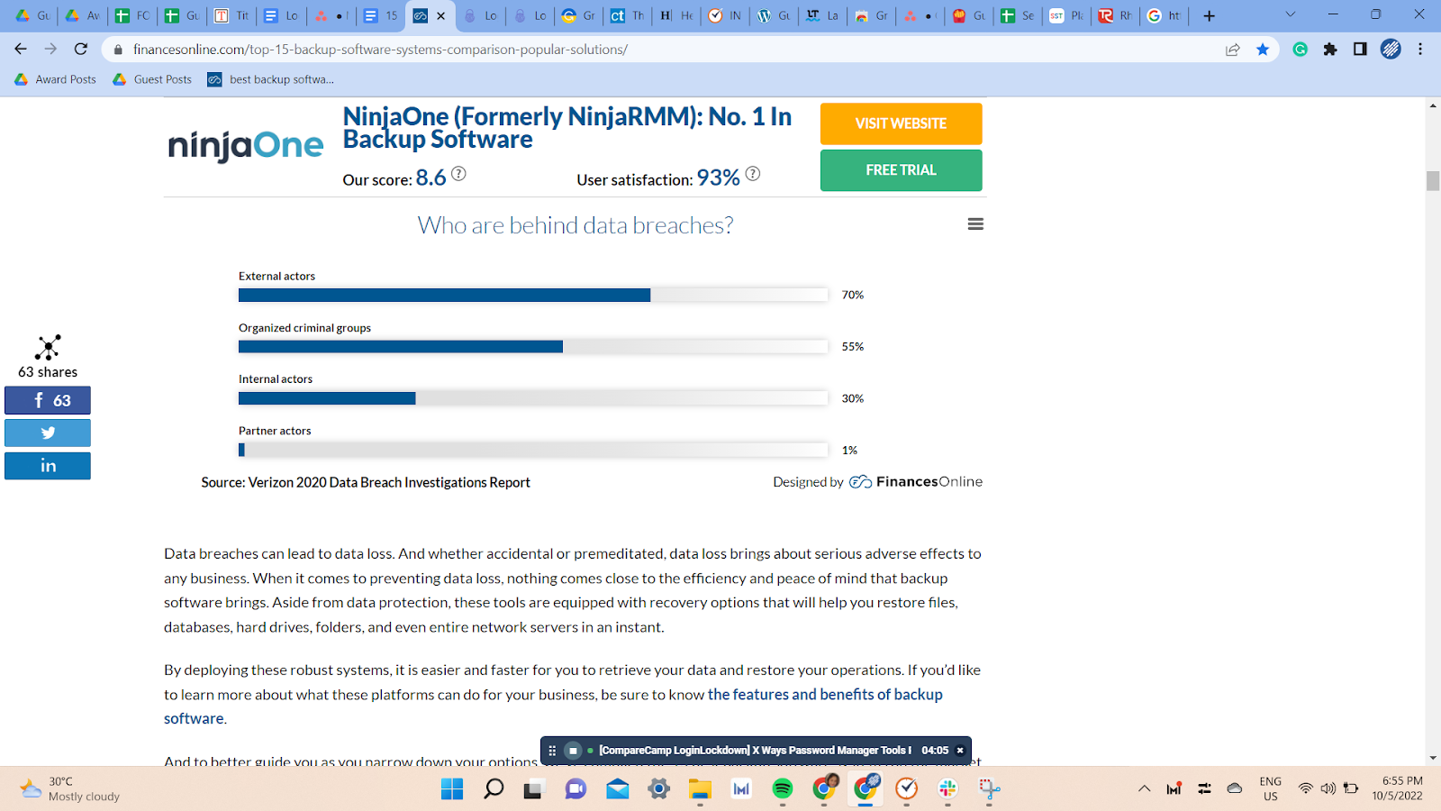The width and height of the screenshot is (1441, 811).
Task: Share the article on LinkedIn
Action: tap(48, 466)
